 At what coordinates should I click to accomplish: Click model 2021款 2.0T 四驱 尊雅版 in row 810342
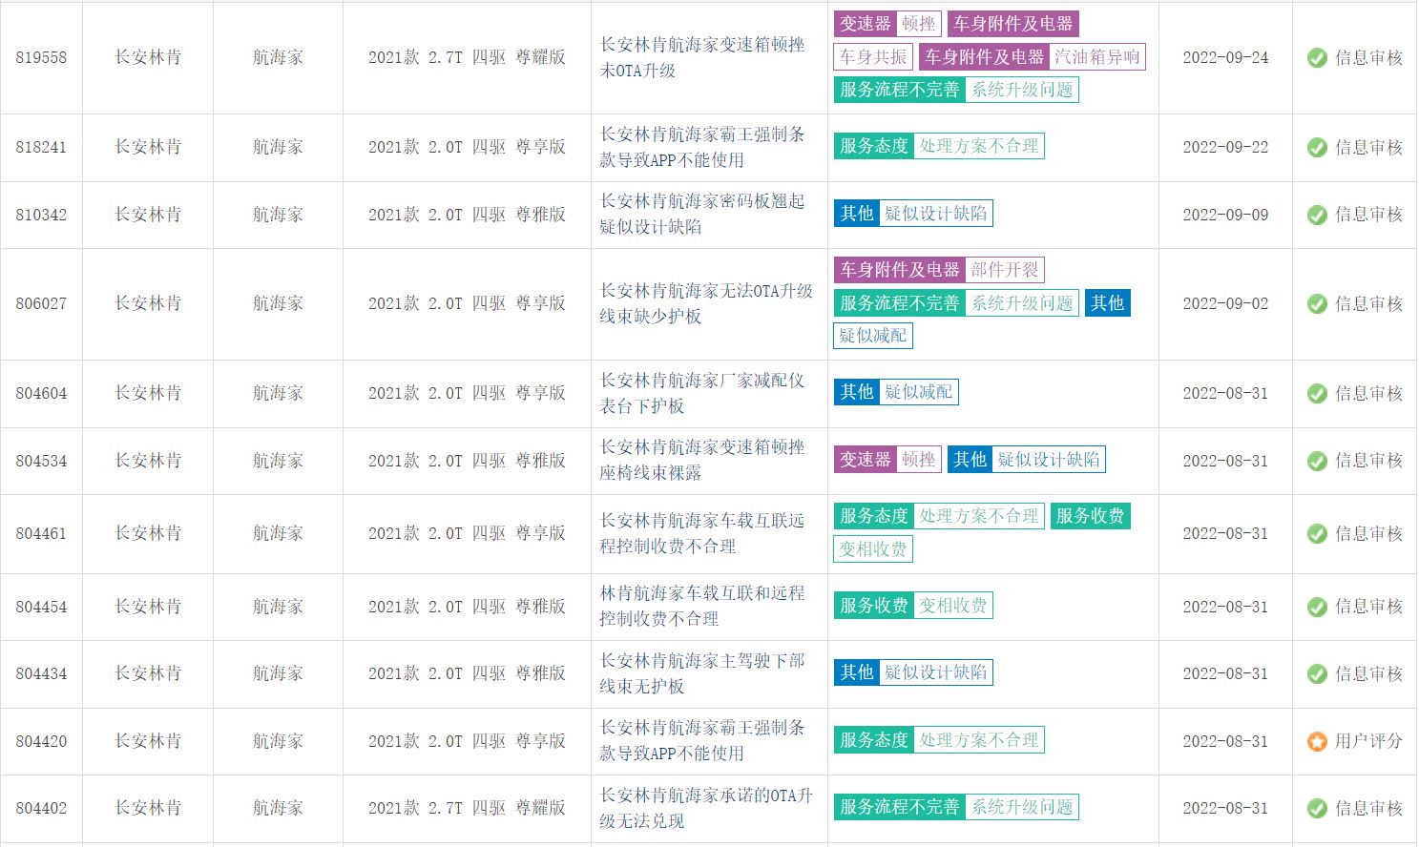point(467,215)
